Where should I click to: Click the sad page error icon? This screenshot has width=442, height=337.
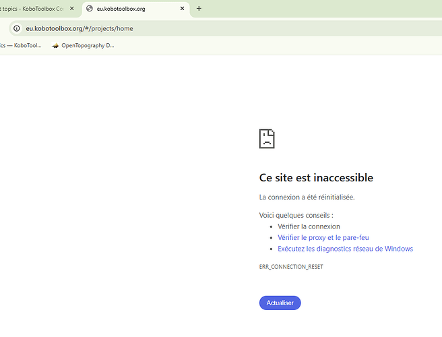click(267, 139)
